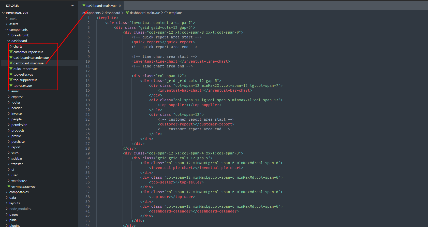Expand the data folder
Viewport: 428px width, 227px height.
click(7, 197)
